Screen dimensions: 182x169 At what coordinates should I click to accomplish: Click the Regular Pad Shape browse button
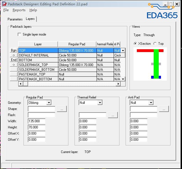click(x=62, y=109)
